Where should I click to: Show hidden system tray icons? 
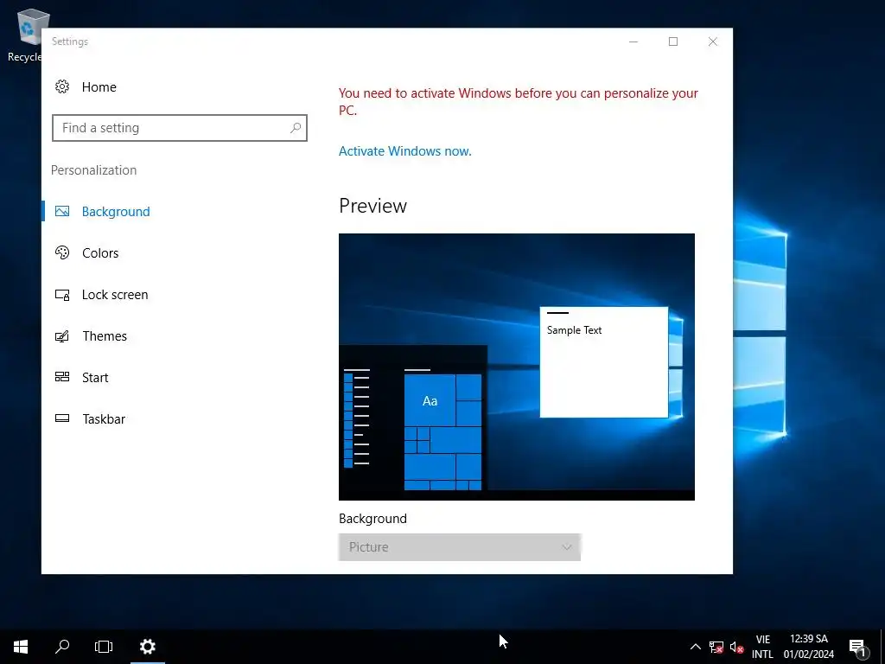696,647
